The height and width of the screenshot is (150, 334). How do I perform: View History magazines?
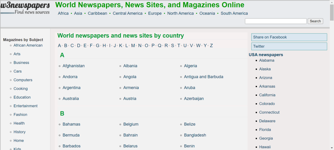[x=19, y=132]
